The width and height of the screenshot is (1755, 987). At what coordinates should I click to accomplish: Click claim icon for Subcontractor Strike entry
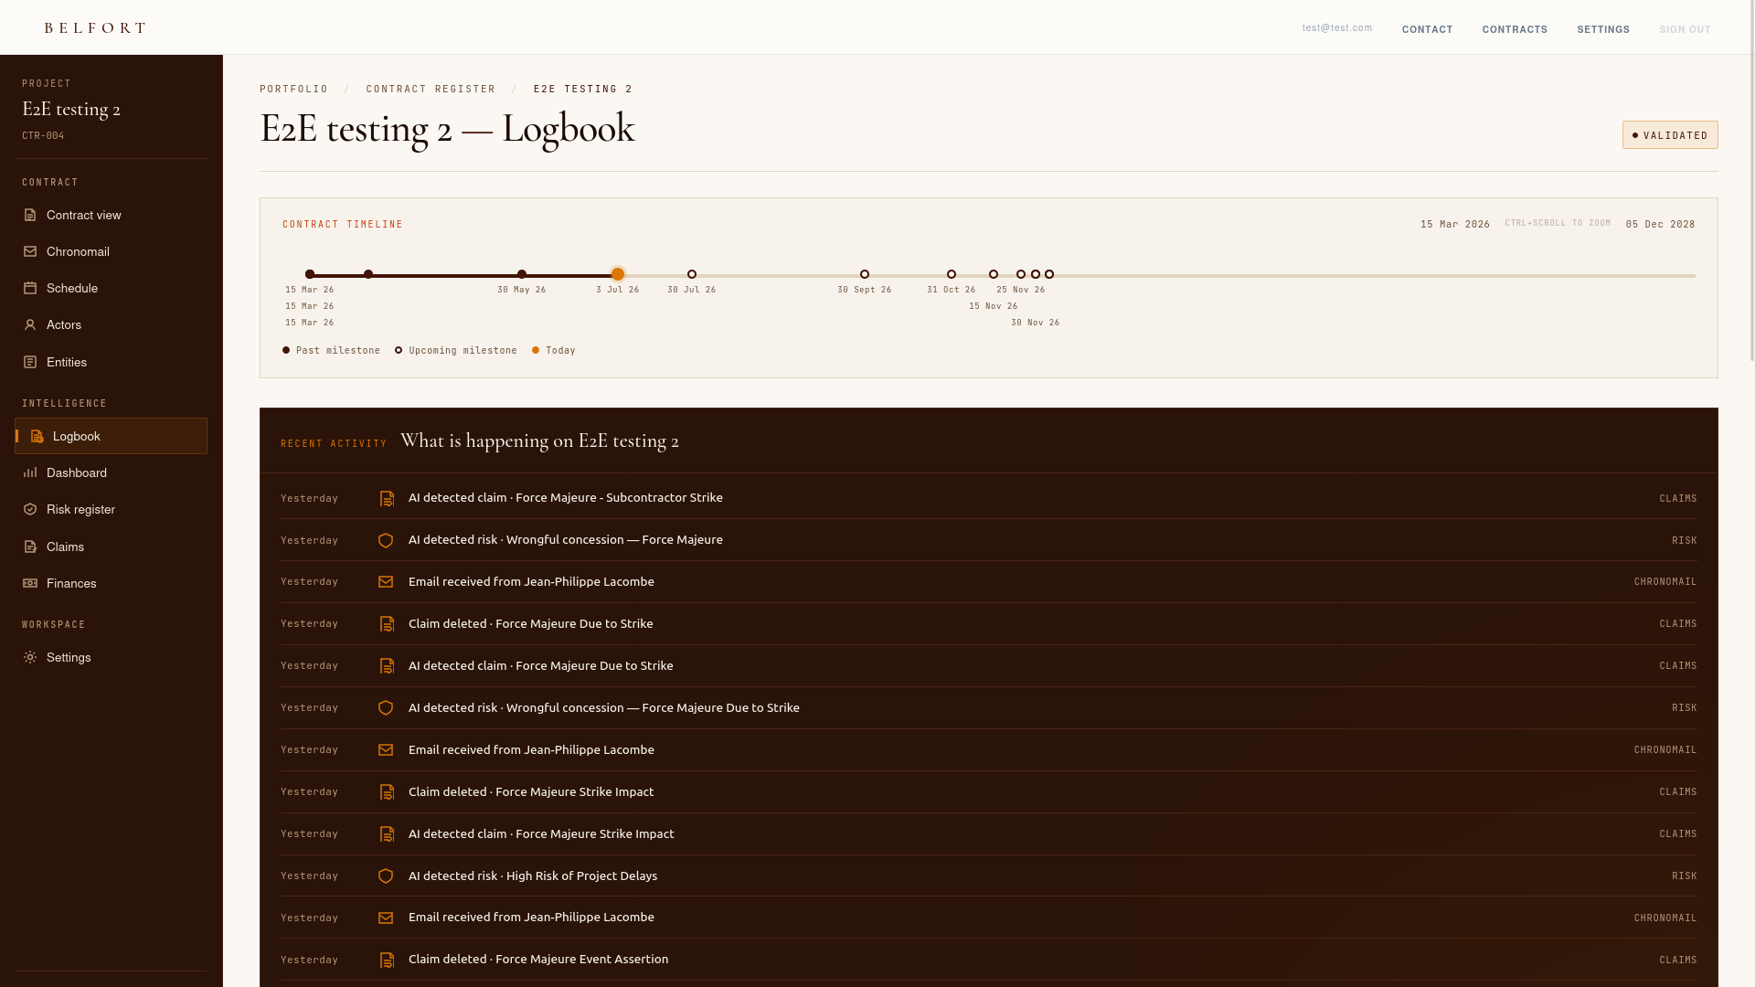(x=387, y=498)
